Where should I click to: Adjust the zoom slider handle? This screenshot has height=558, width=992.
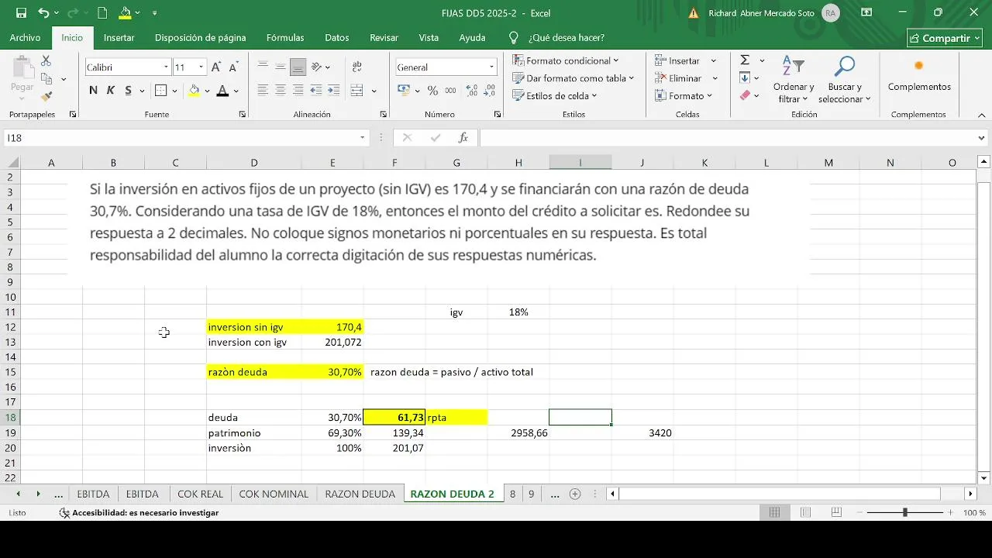[x=904, y=513]
